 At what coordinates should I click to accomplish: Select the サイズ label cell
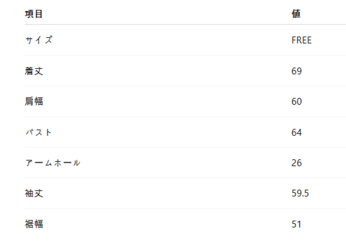pyautogui.click(x=38, y=40)
